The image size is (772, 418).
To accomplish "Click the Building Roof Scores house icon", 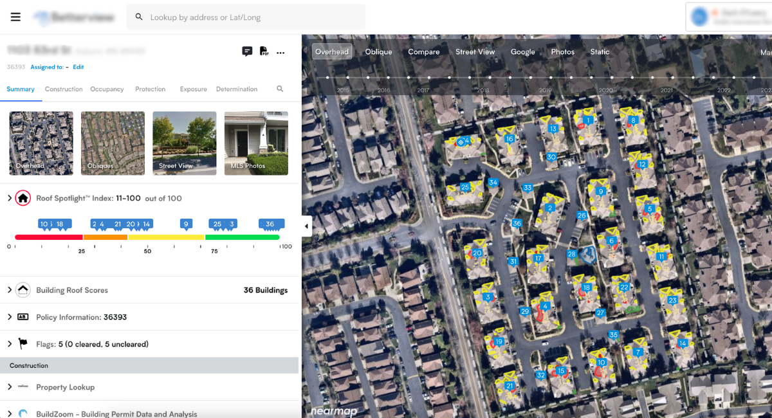I will pyautogui.click(x=23, y=289).
